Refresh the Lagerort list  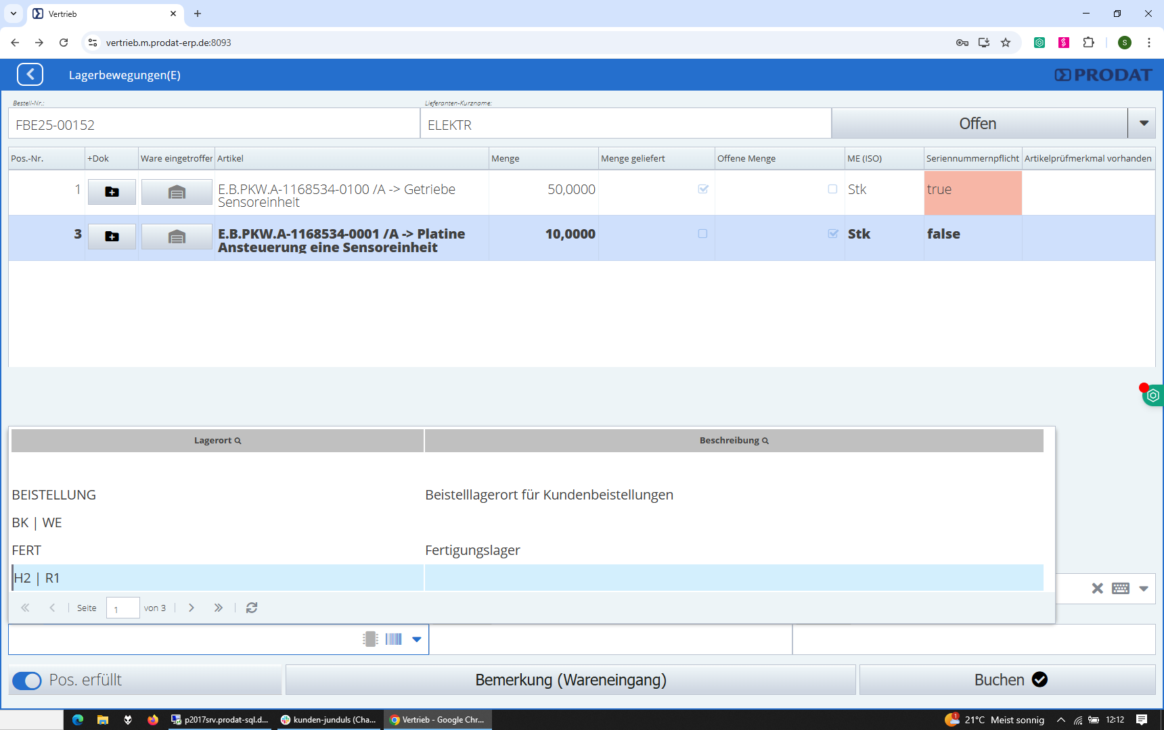(x=252, y=608)
